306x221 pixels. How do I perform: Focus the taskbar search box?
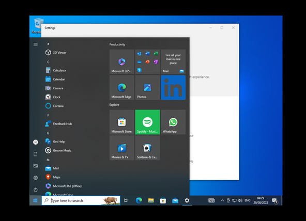click(x=81, y=200)
